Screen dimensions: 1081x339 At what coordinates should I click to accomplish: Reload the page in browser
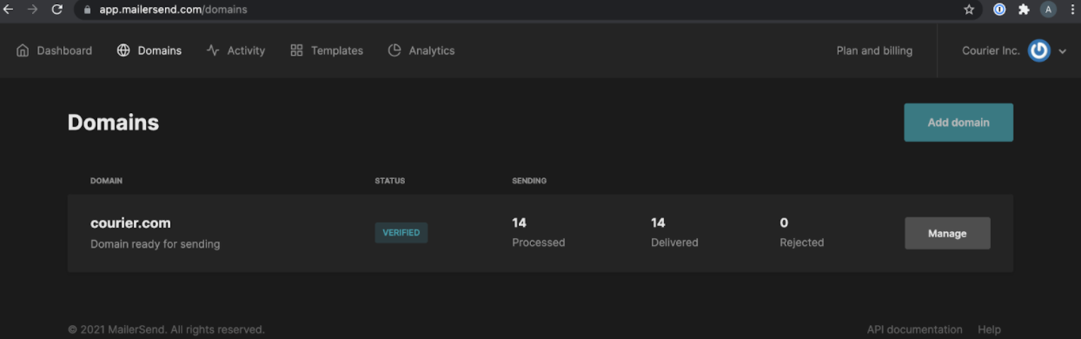tap(57, 10)
